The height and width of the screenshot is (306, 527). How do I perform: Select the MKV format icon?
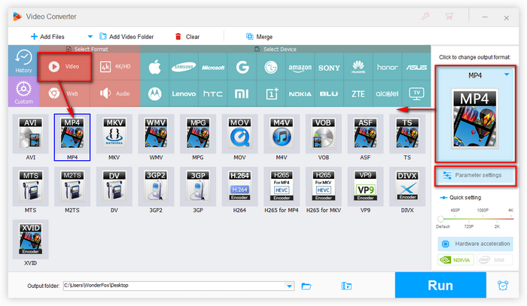pos(114,134)
